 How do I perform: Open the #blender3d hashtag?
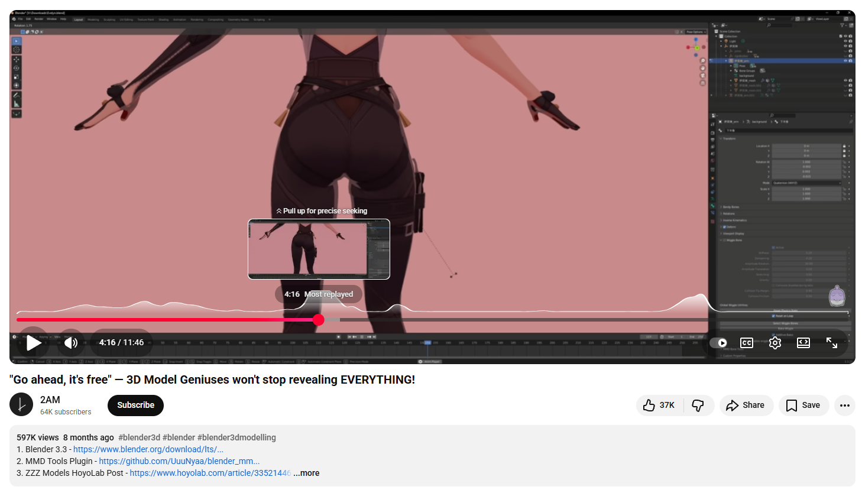click(x=140, y=437)
